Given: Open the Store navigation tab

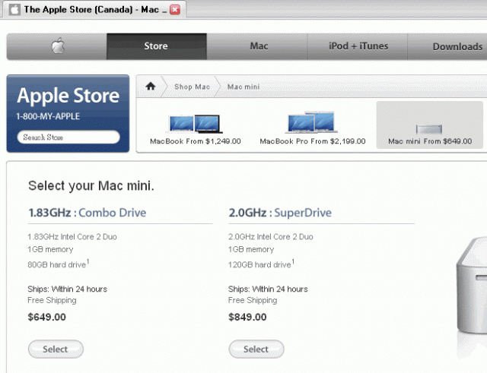Looking at the screenshot, I should point(156,46).
